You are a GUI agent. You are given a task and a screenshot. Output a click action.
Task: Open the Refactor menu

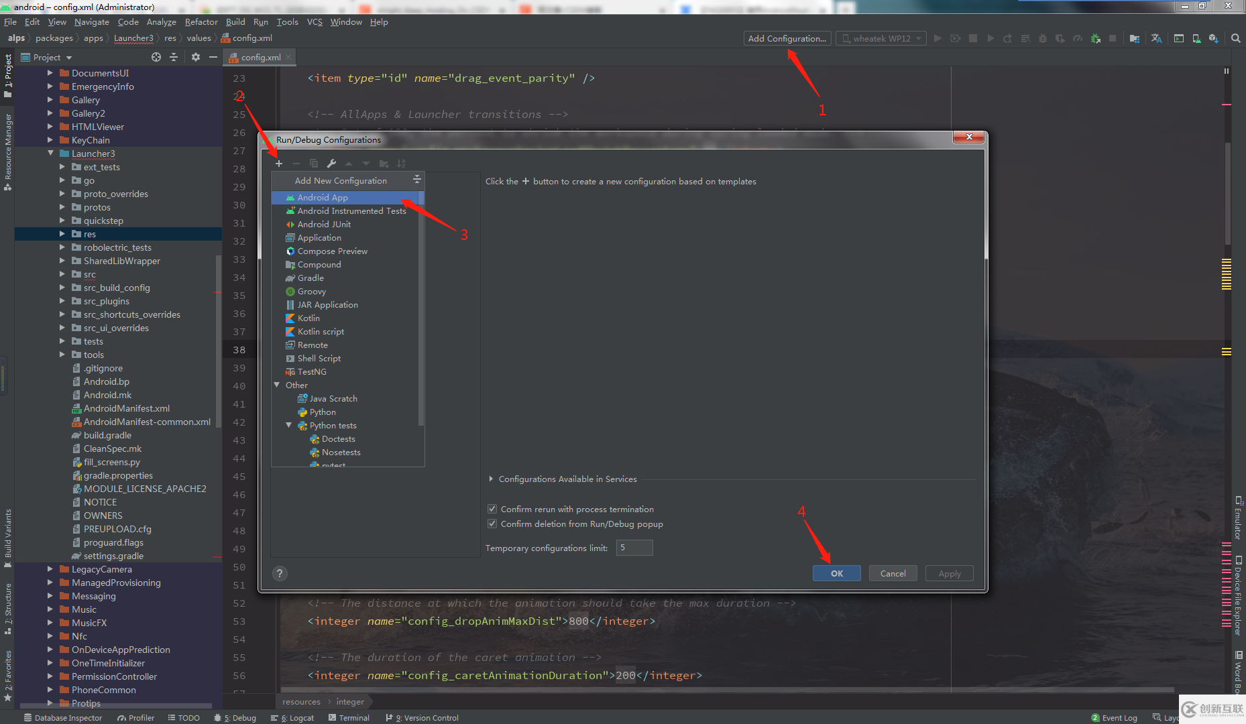201,22
